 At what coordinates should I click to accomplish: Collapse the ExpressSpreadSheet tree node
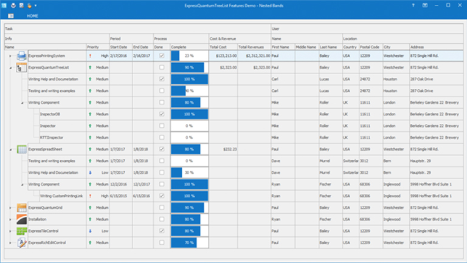click(x=10, y=149)
